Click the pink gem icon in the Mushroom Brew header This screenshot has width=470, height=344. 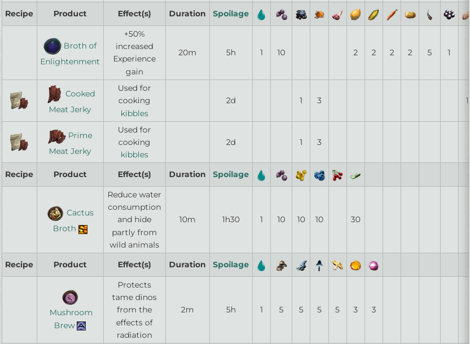click(374, 266)
